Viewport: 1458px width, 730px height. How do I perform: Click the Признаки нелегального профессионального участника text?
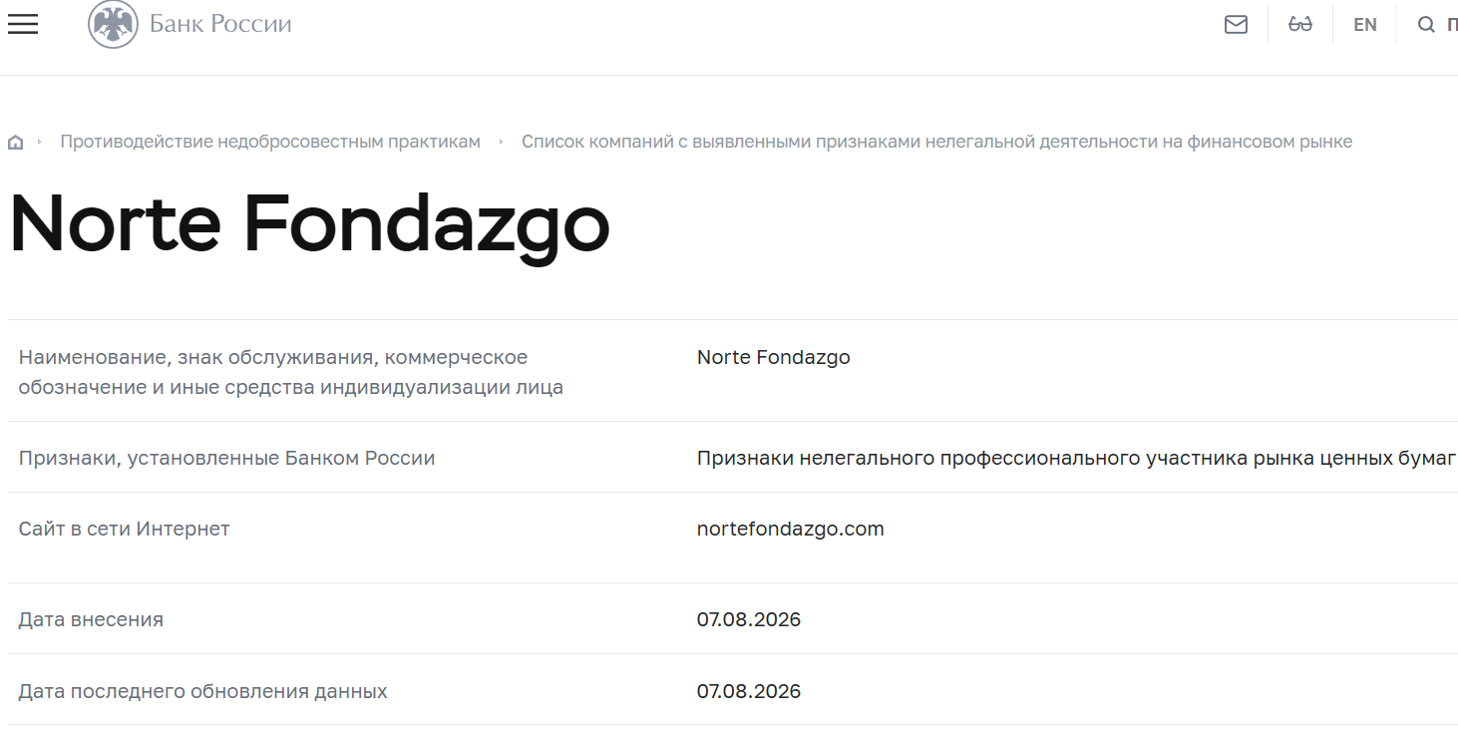(1076, 458)
